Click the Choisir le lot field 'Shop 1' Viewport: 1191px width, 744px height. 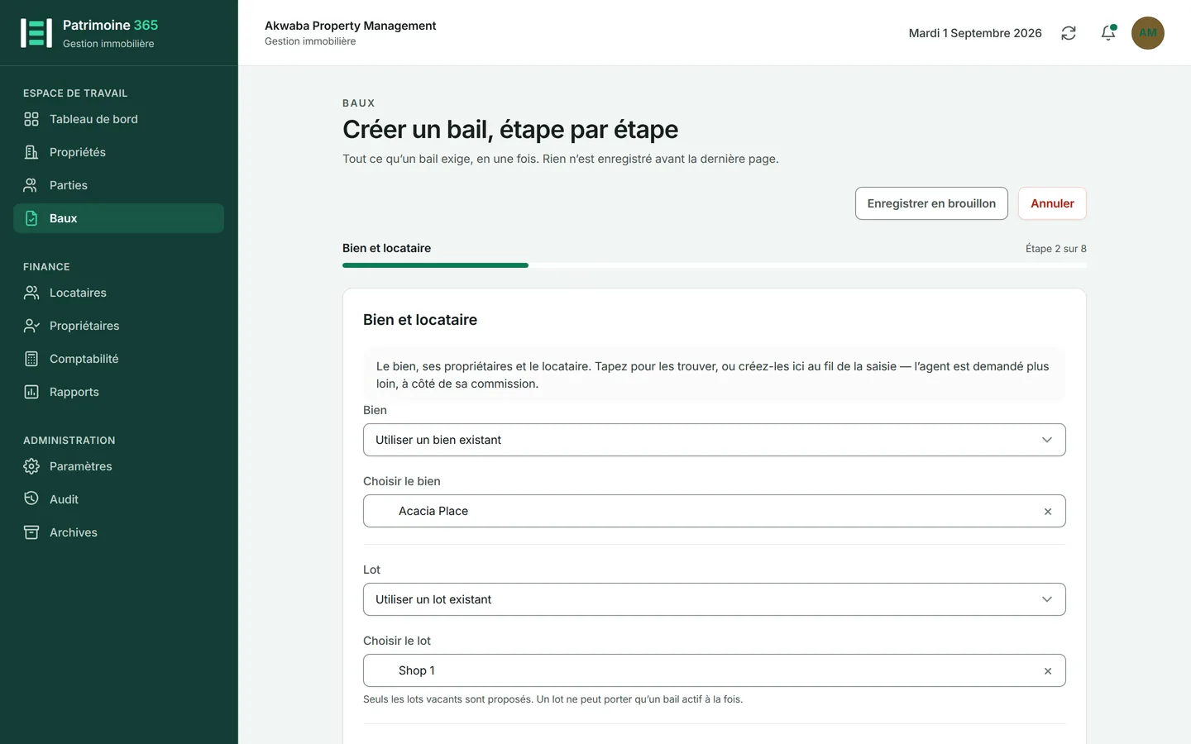tap(715, 670)
